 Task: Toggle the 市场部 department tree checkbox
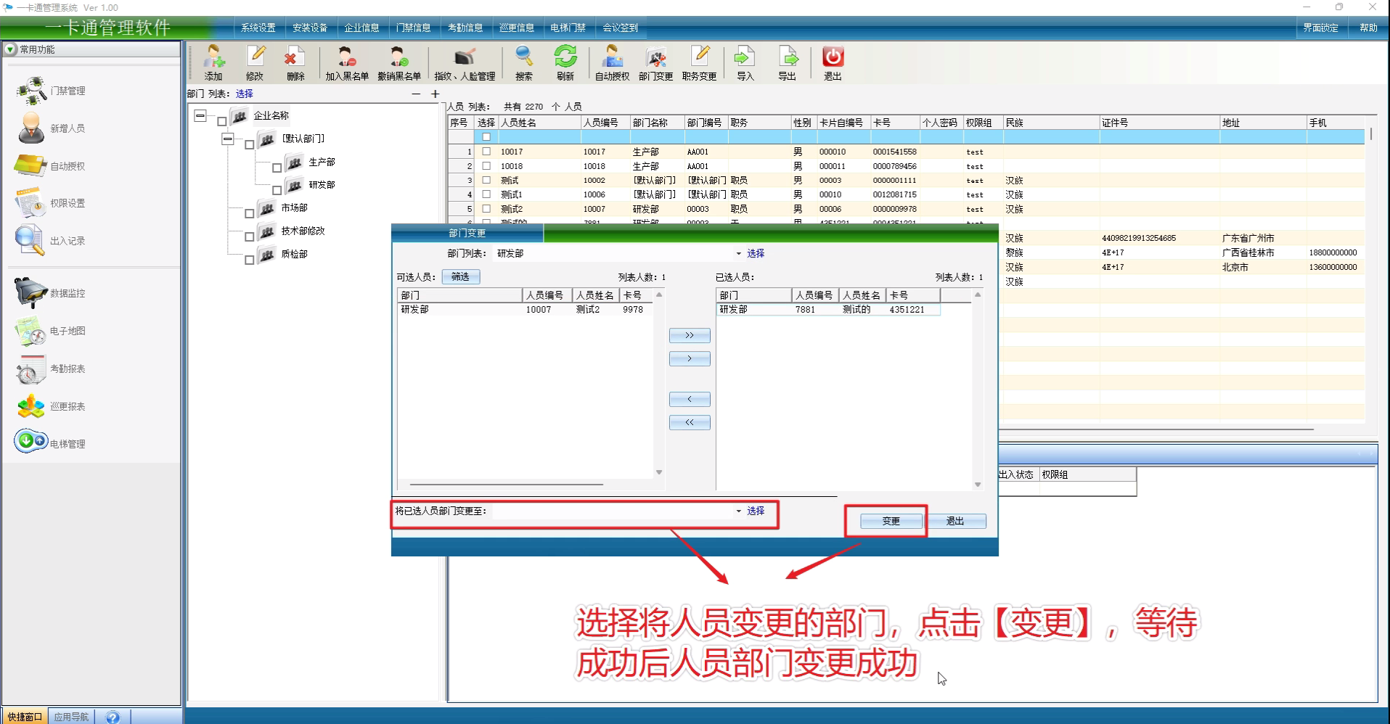249,213
